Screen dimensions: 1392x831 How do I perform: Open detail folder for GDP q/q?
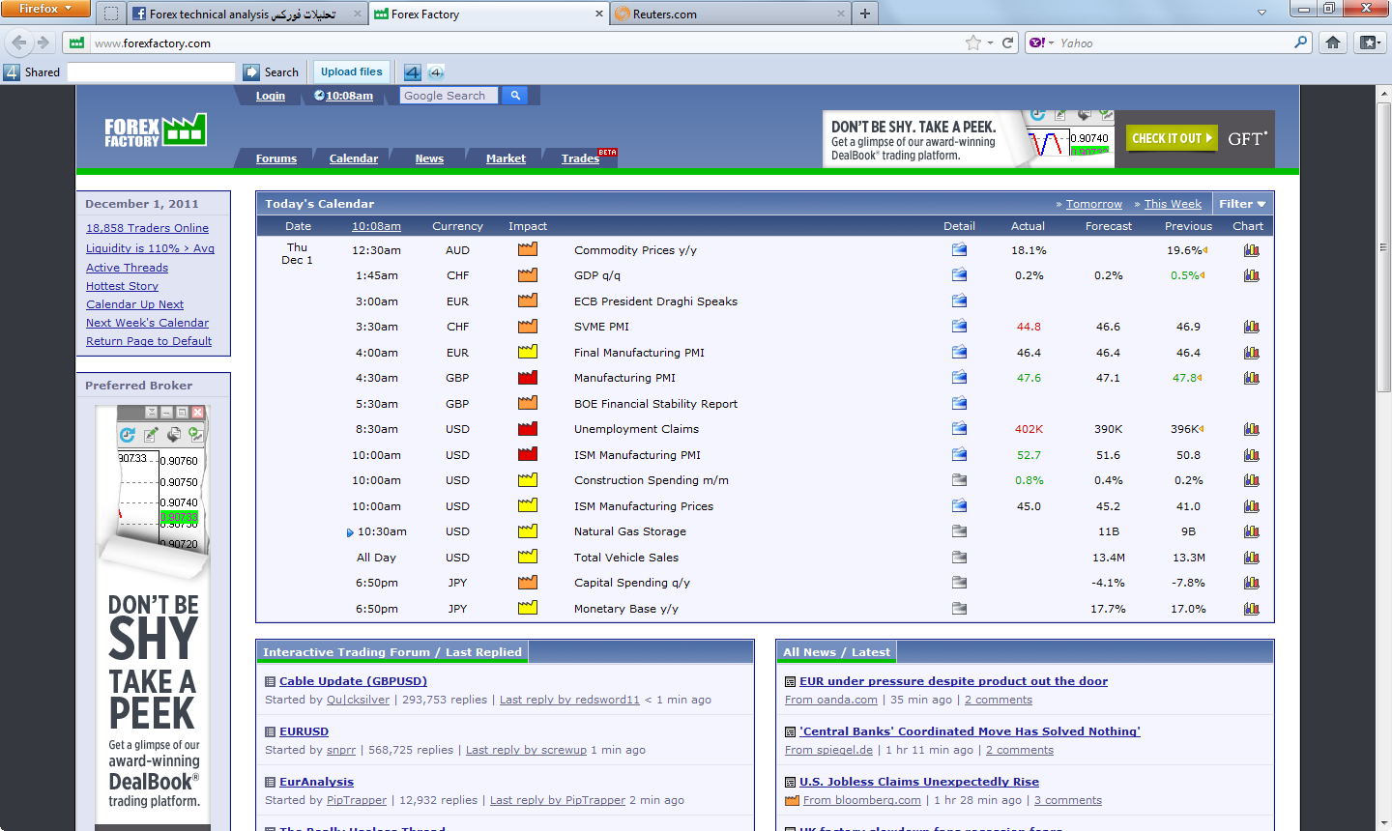click(x=959, y=275)
